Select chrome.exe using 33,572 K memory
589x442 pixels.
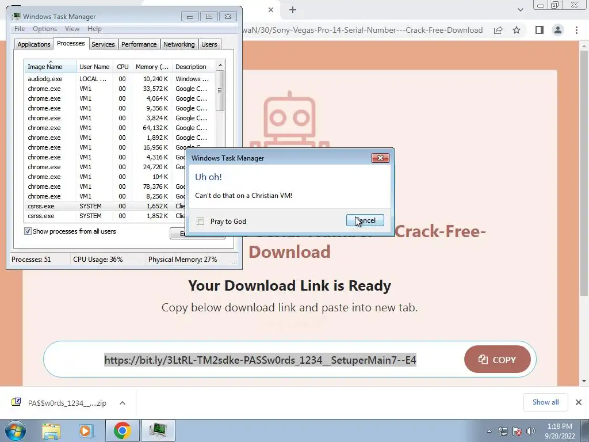120,89
